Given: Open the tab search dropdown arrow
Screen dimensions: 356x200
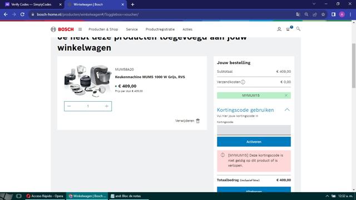Looking at the screenshot, I should (314, 4).
